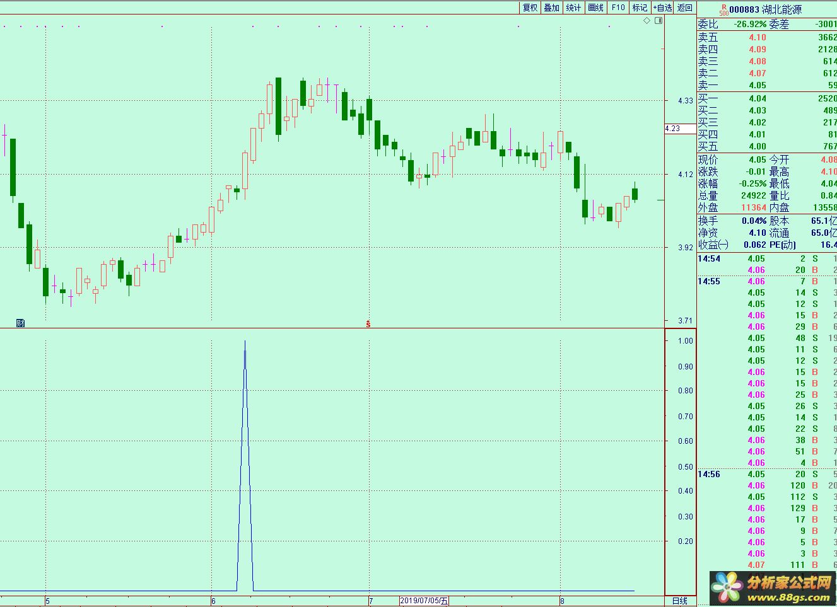The height and width of the screenshot is (607, 837).
Task: Click the red S marker on chart
Action: (368, 324)
